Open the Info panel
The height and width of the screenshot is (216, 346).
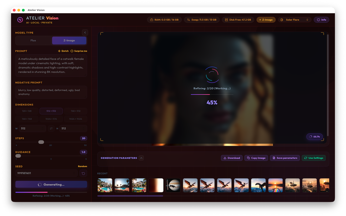[321, 20]
